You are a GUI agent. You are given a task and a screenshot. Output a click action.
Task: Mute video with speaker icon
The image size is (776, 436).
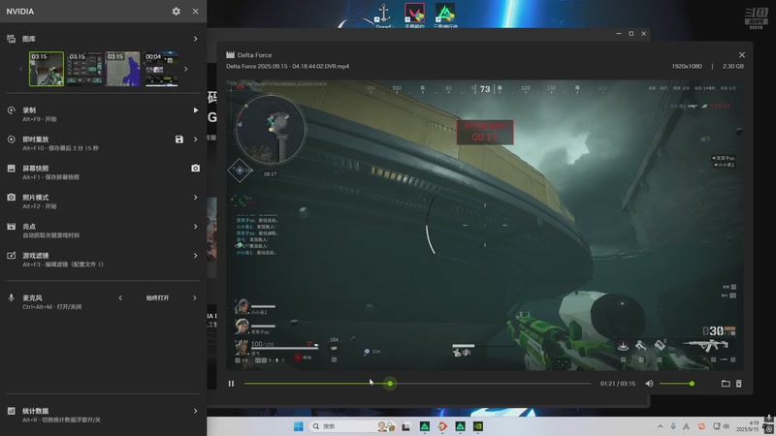[649, 384]
